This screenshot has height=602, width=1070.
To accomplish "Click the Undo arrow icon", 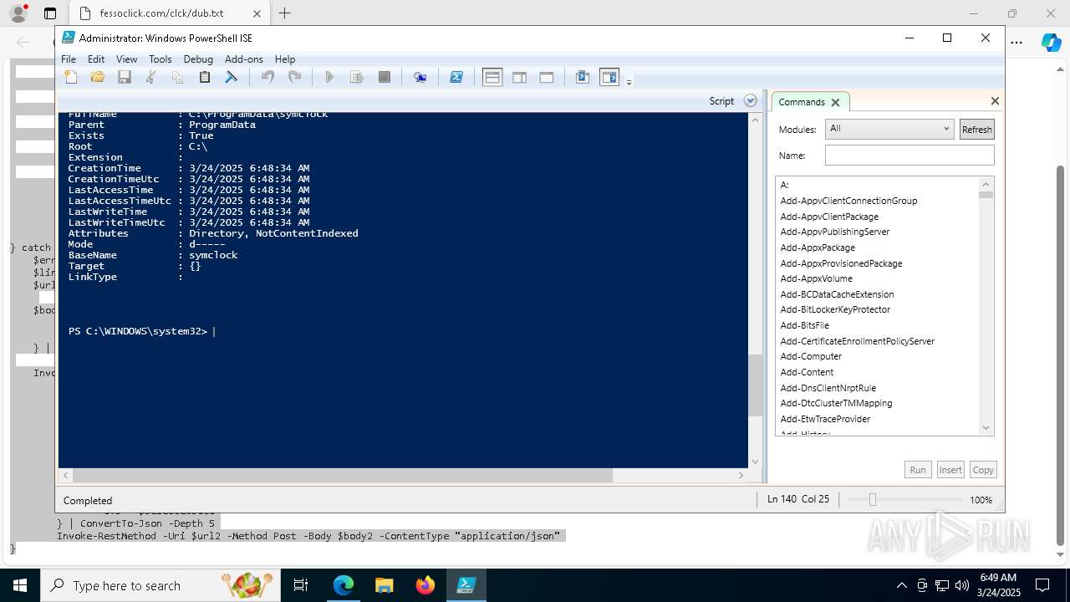I will [267, 77].
